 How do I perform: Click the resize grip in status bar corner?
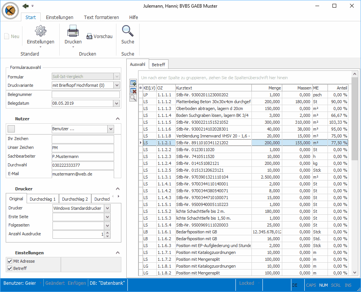point(358,289)
